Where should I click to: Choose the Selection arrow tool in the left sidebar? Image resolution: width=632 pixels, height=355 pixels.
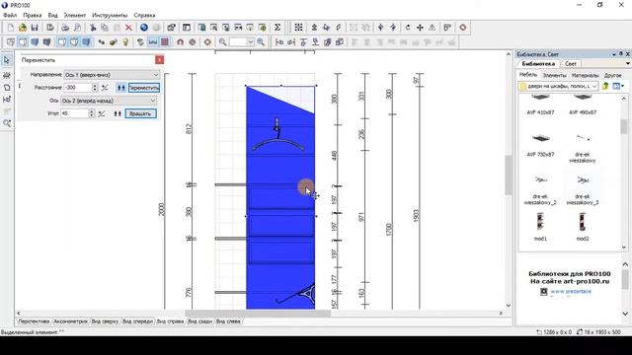click(7, 60)
